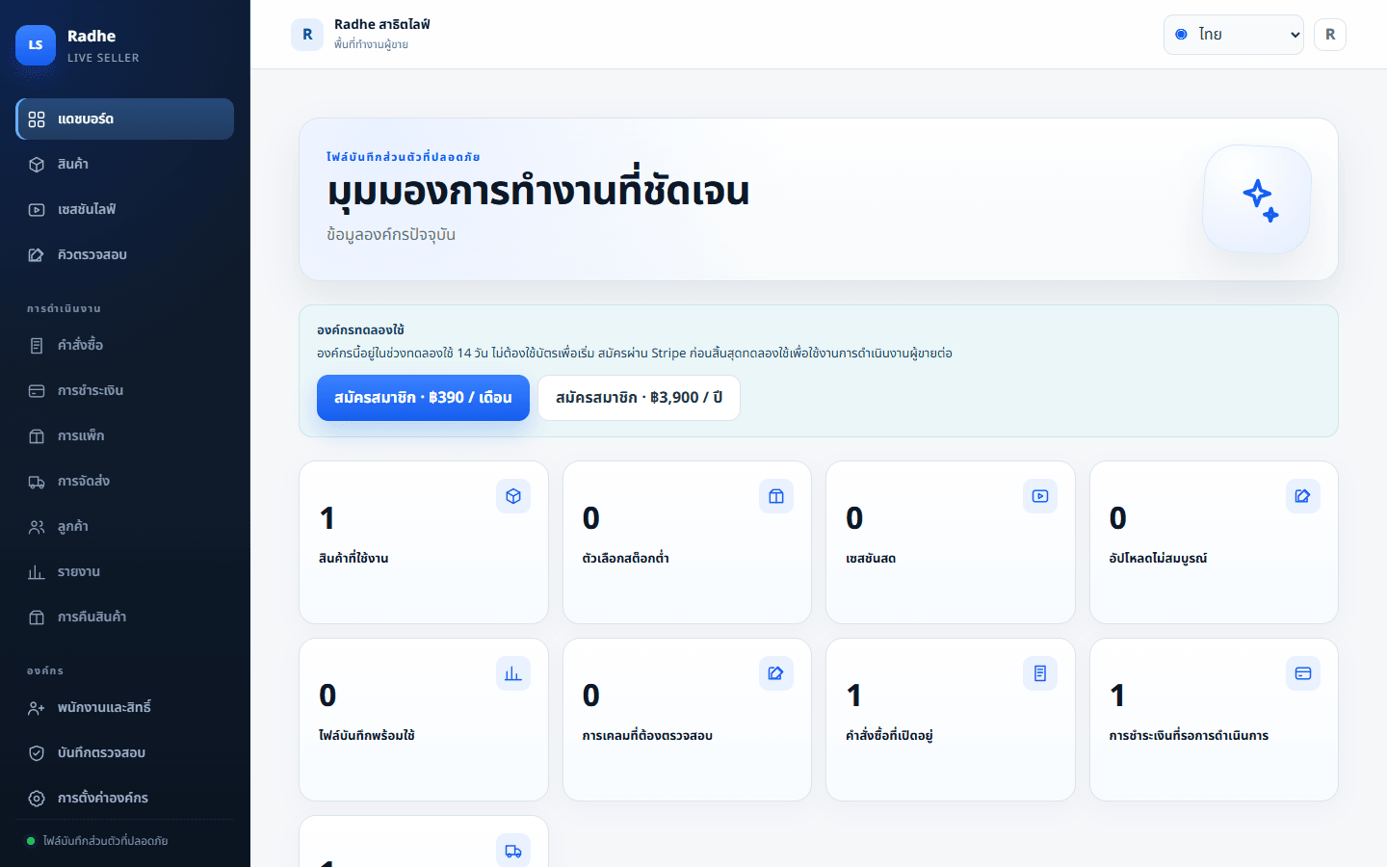
Task: Click the receipt icon on คำสั่งซื้อที่เปิดอยู่ card
Action: tap(1040, 673)
